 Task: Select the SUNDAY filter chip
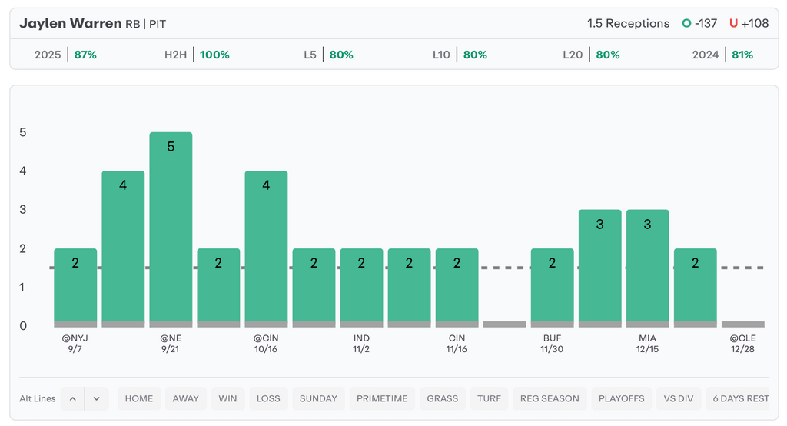tap(318, 398)
